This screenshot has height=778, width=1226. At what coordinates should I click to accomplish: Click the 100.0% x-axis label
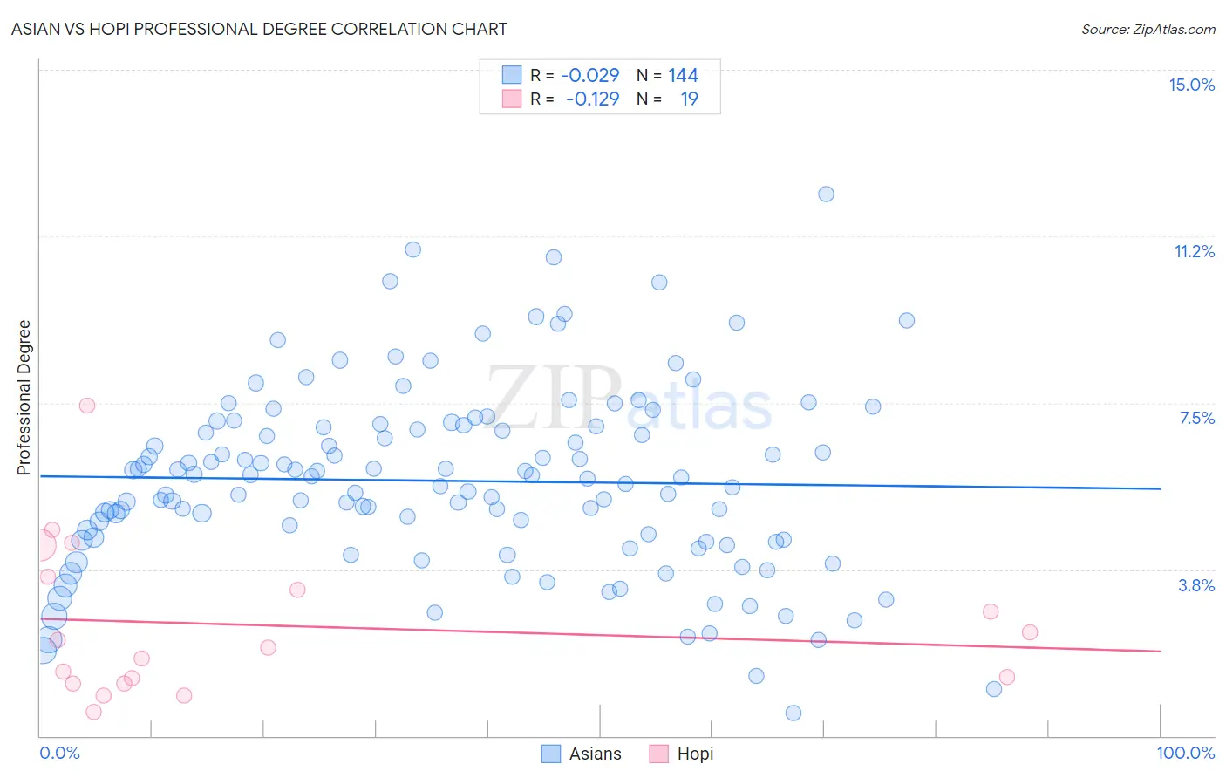(1186, 753)
